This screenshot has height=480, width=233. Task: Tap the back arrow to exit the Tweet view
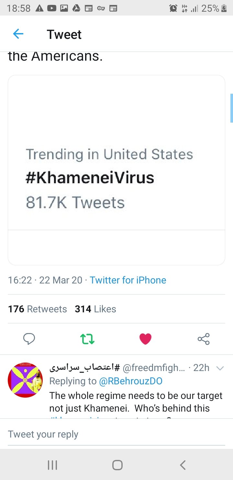18,34
